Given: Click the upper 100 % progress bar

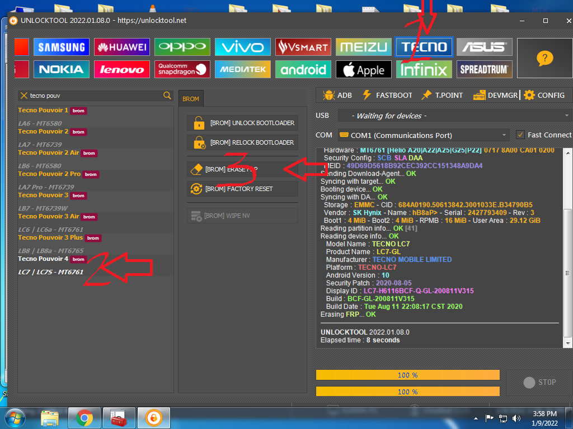Looking at the screenshot, I should tap(408, 375).
